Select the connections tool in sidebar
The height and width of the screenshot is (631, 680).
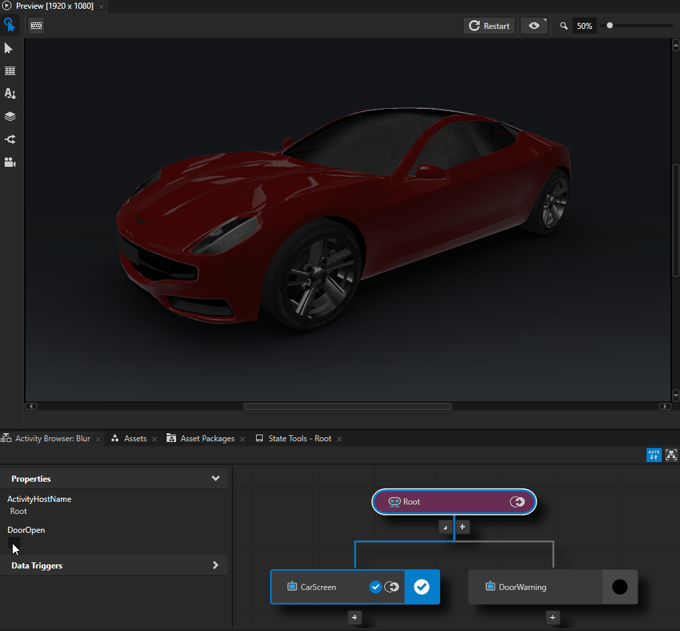[9, 139]
